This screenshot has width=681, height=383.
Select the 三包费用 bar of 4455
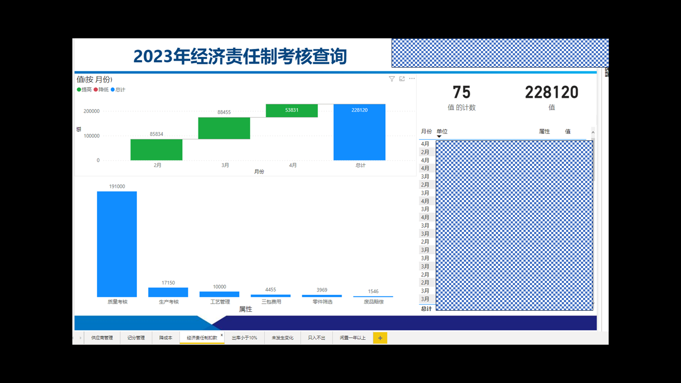(x=271, y=296)
